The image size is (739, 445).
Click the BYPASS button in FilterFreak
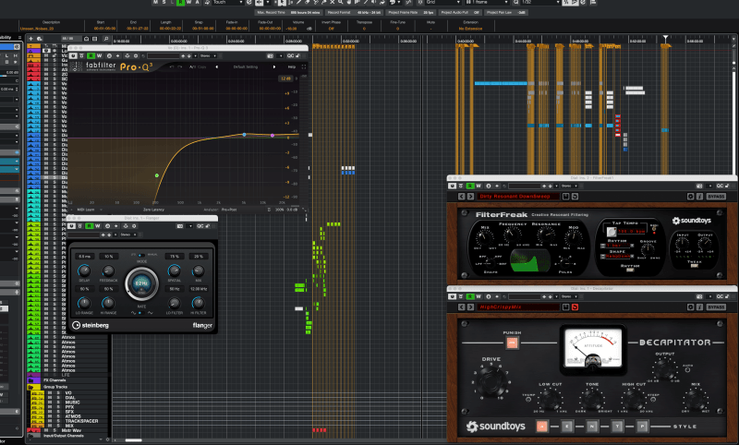(716, 197)
